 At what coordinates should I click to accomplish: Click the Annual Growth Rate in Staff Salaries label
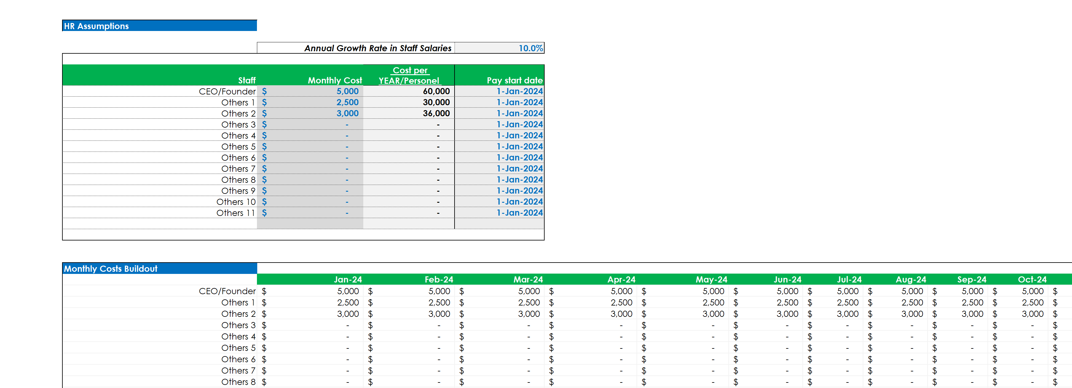[x=377, y=48]
